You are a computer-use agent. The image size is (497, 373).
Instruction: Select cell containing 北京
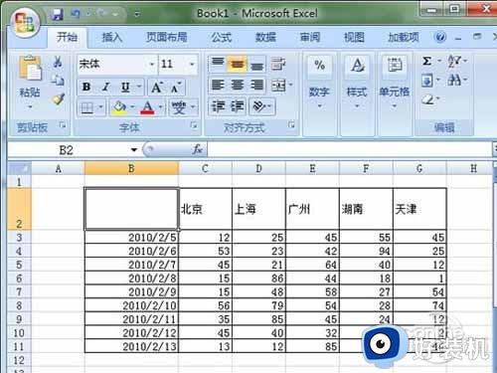pos(206,209)
